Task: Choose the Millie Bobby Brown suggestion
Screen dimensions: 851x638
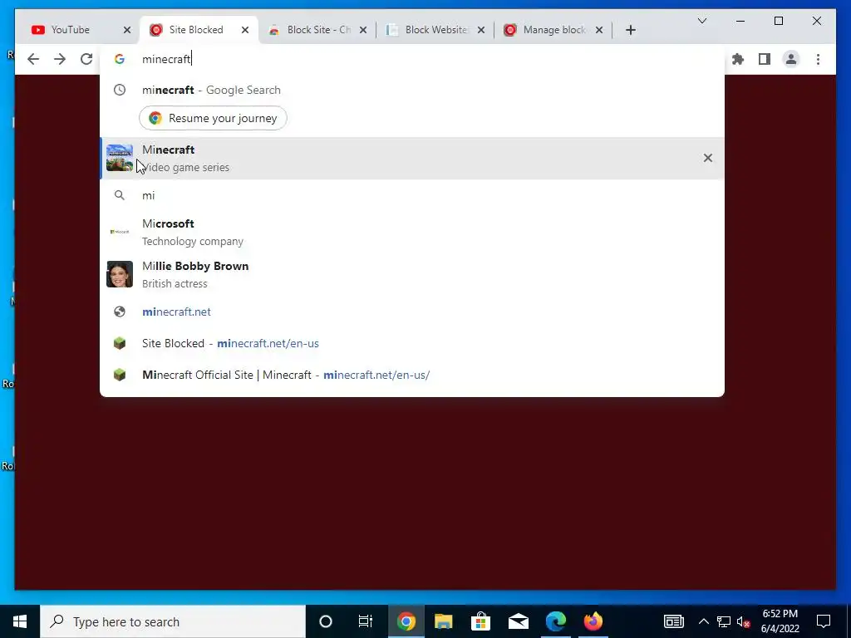Action: [x=412, y=274]
